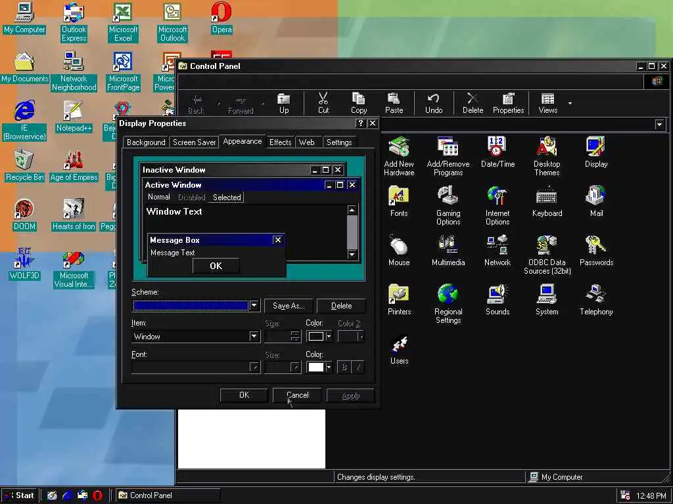Select the My Computer desktop icon
The height and width of the screenshot is (504, 673).
pyautogui.click(x=24, y=18)
